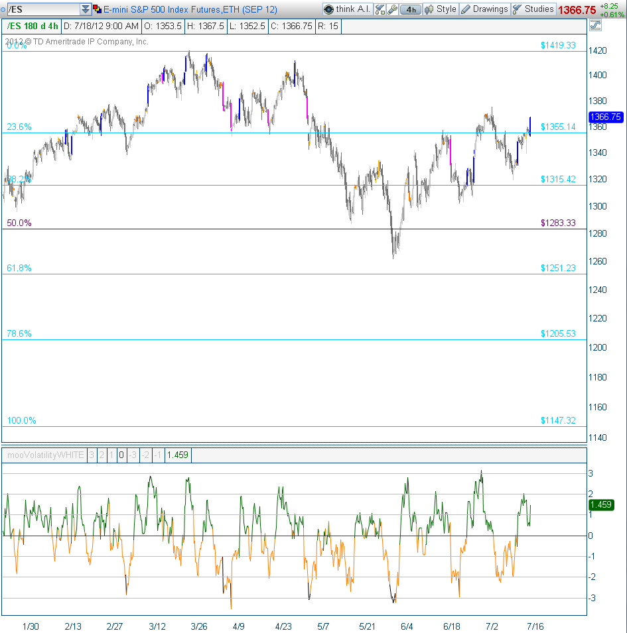Click the gear icon on the Style button
This screenshot has width=627, height=633.
click(x=429, y=9)
